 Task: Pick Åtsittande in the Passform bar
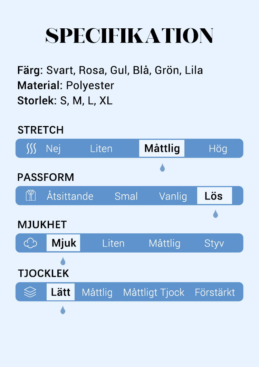[x=70, y=196]
